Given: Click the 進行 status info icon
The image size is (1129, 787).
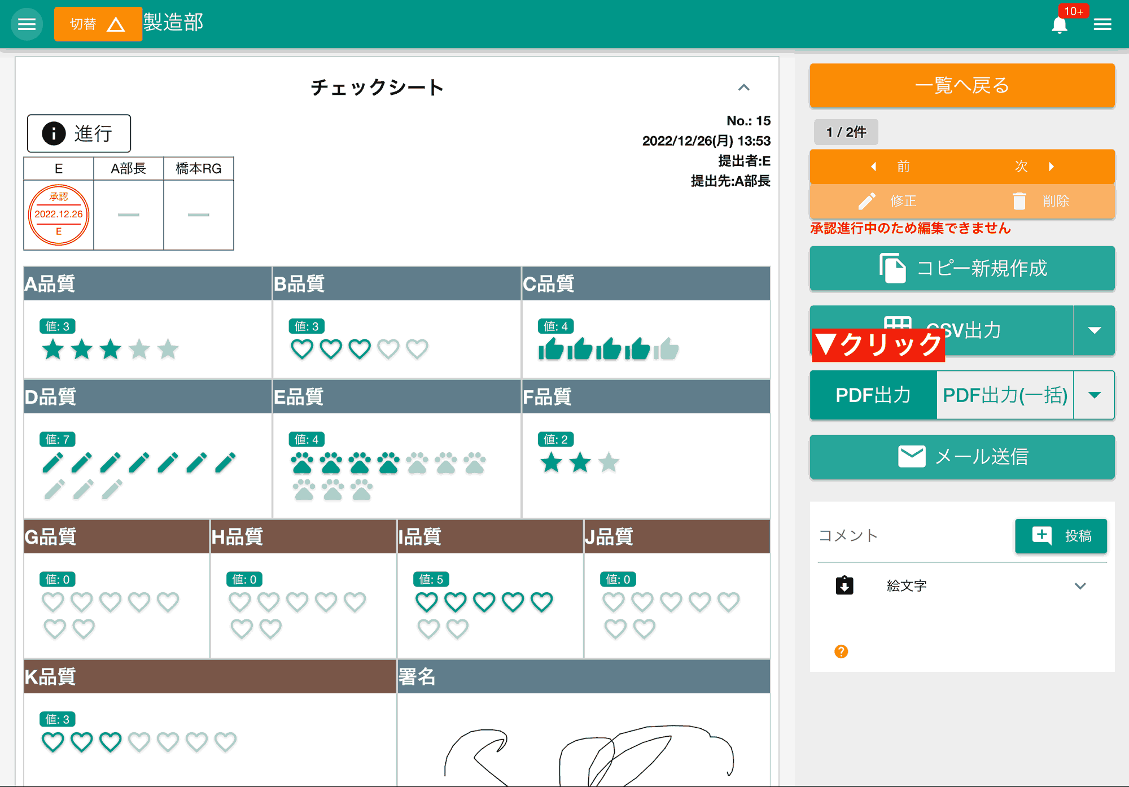Looking at the screenshot, I should click(x=53, y=133).
